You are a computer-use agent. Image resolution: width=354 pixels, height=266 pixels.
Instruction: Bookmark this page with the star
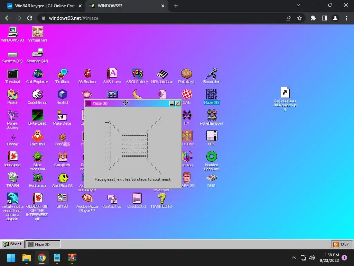tap(299, 18)
